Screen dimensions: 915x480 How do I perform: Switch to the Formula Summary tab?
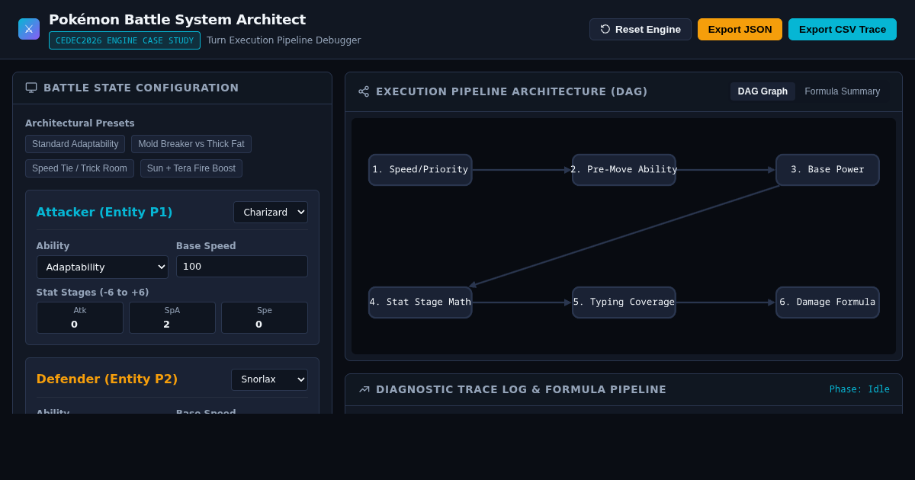[843, 91]
